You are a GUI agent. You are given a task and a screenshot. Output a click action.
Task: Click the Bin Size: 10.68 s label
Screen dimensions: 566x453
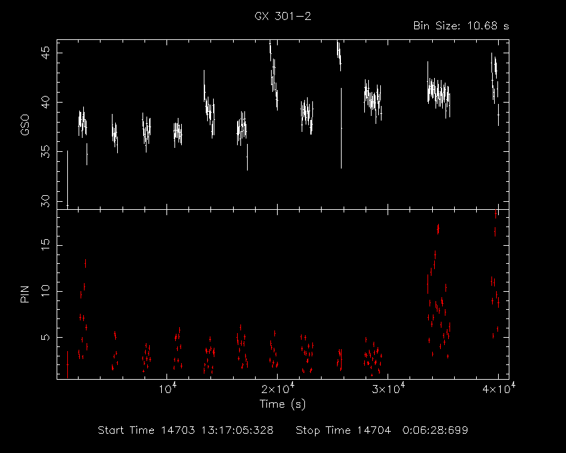(461, 26)
